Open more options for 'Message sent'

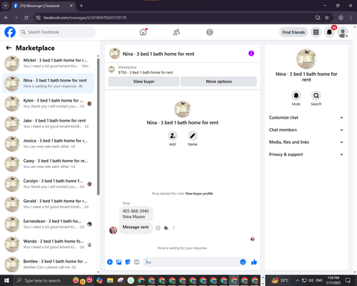174,228
